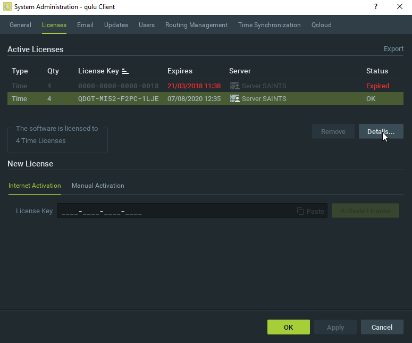Open the Email tab
This screenshot has width=412, height=343.
85,25
